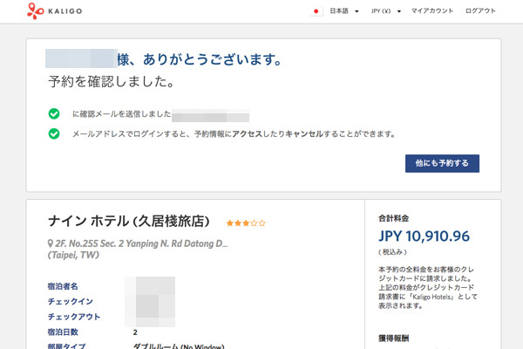This screenshot has width=523, height=349.
Task: Open マイアカウント link
Action: [432, 10]
